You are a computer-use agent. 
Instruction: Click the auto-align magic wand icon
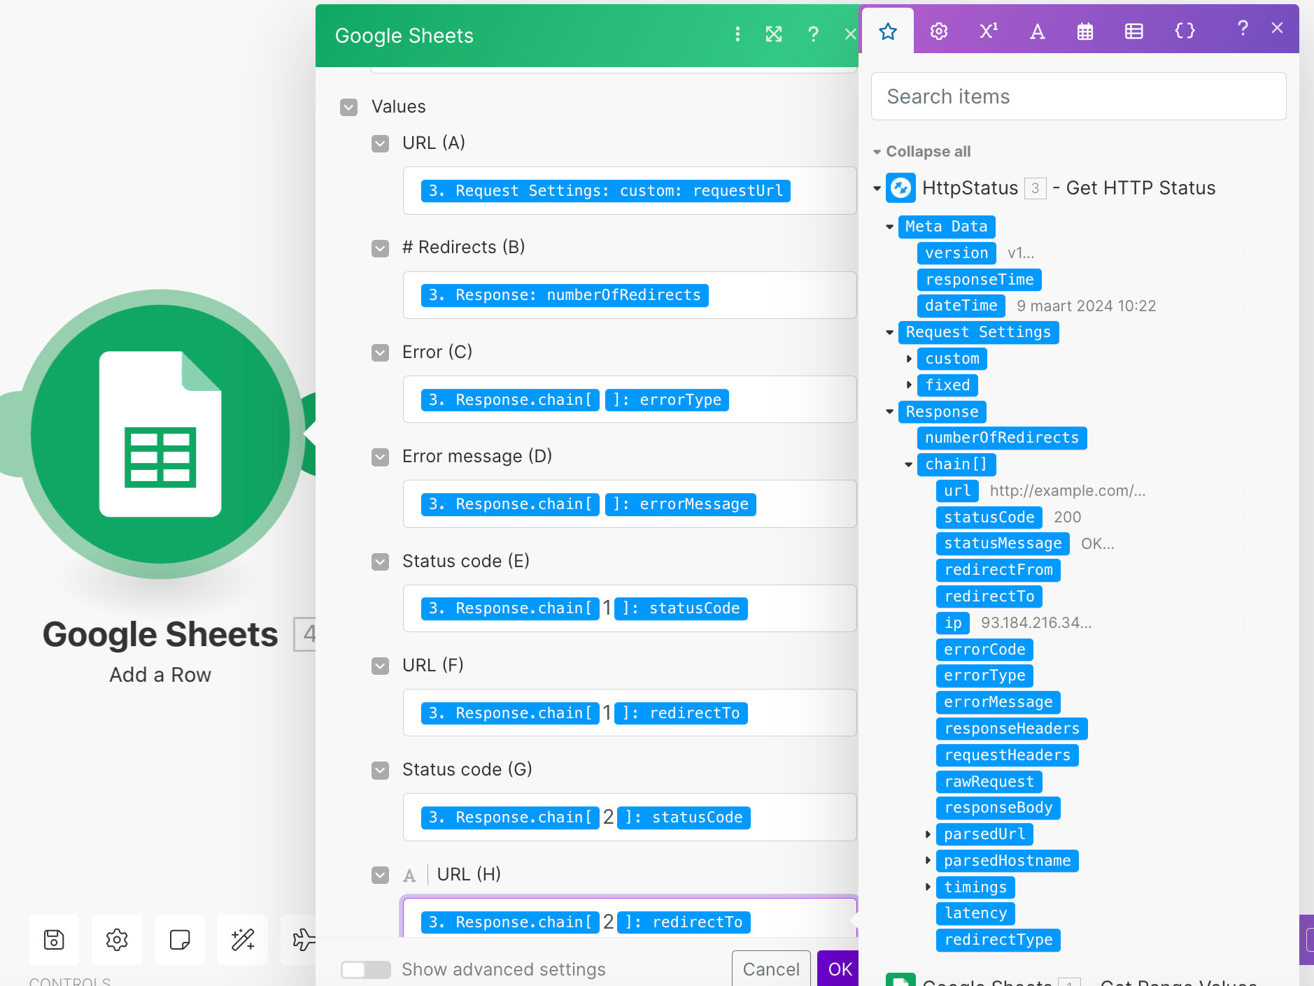pos(243,939)
